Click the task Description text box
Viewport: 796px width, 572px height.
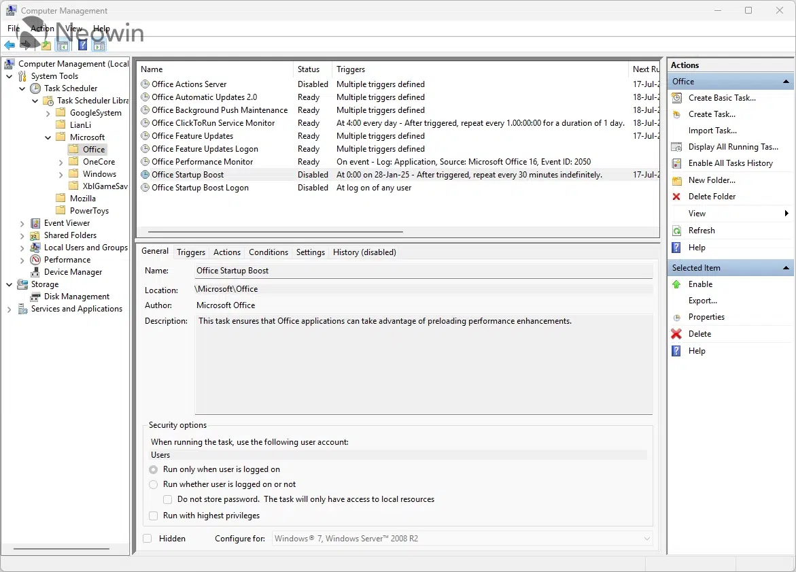(x=424, y=365)
